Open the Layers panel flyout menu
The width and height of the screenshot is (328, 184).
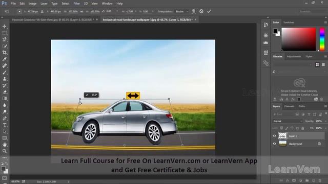click(325, 106)
